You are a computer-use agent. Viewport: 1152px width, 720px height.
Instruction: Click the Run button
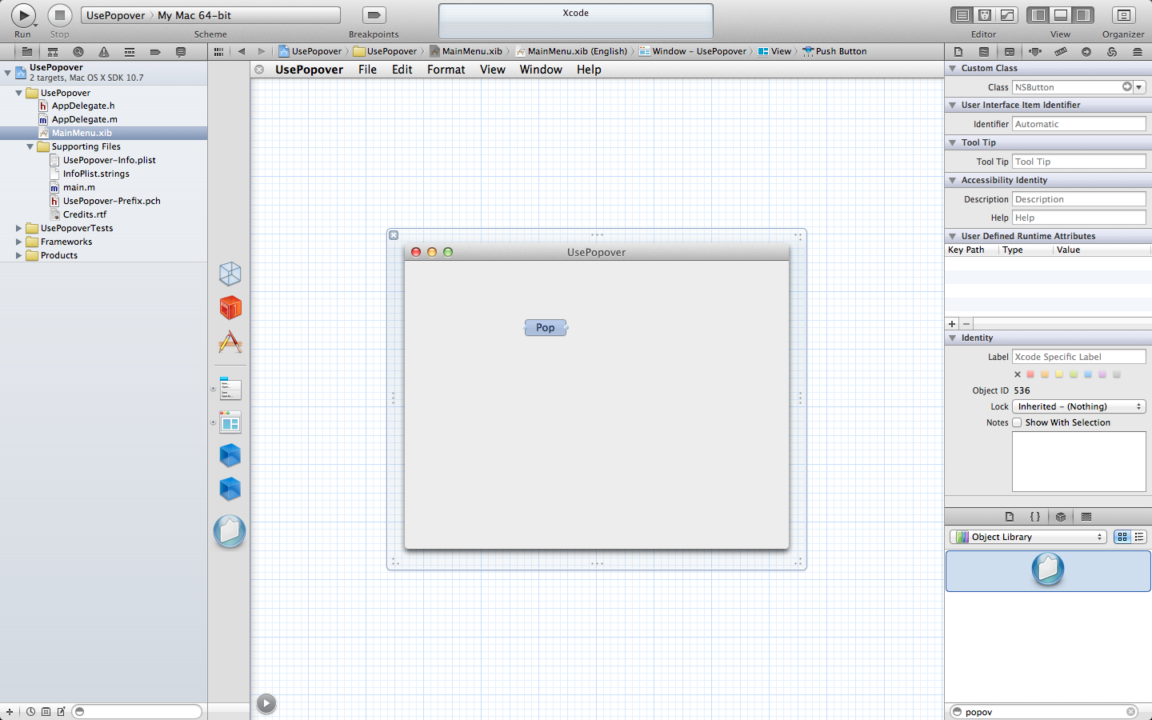point(23,15)
